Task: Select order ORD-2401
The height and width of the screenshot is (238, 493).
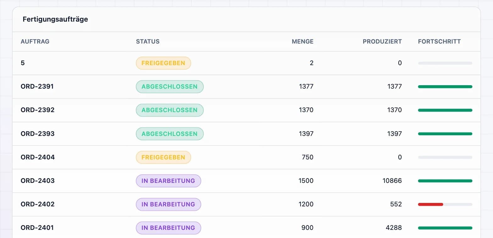Action: [x=37, y=228]
